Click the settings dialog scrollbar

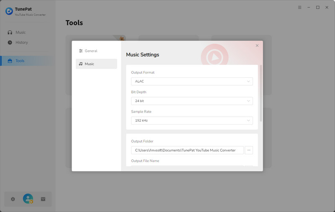tap(261, 93)
